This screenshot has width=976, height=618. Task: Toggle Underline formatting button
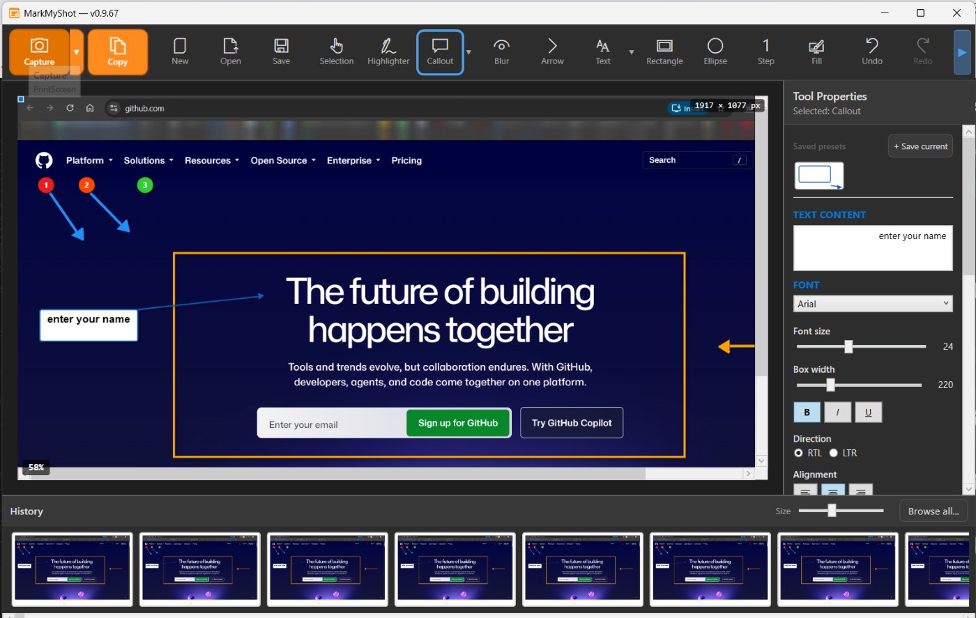coord(869,412)
